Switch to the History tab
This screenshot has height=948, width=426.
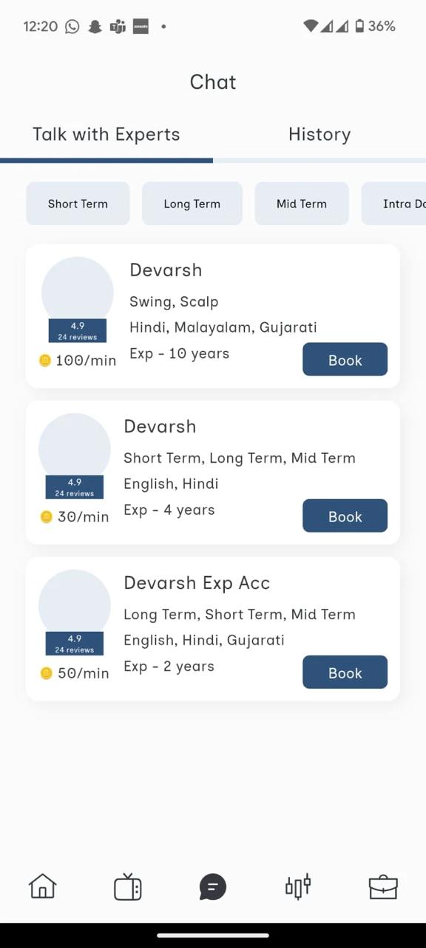(x=319, y=134)
